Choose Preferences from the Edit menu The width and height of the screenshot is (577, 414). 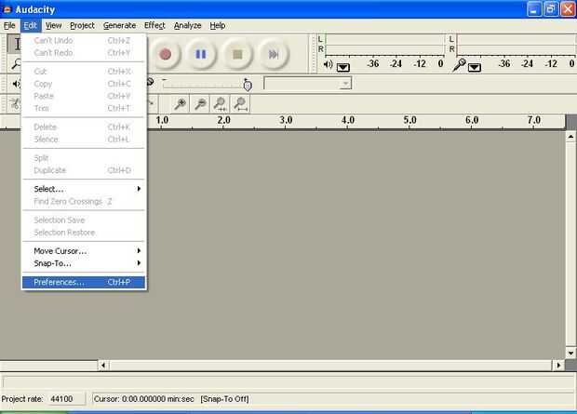point(84,282)
